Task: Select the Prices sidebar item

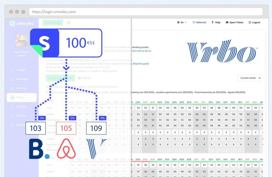Action: coord(22,97)
